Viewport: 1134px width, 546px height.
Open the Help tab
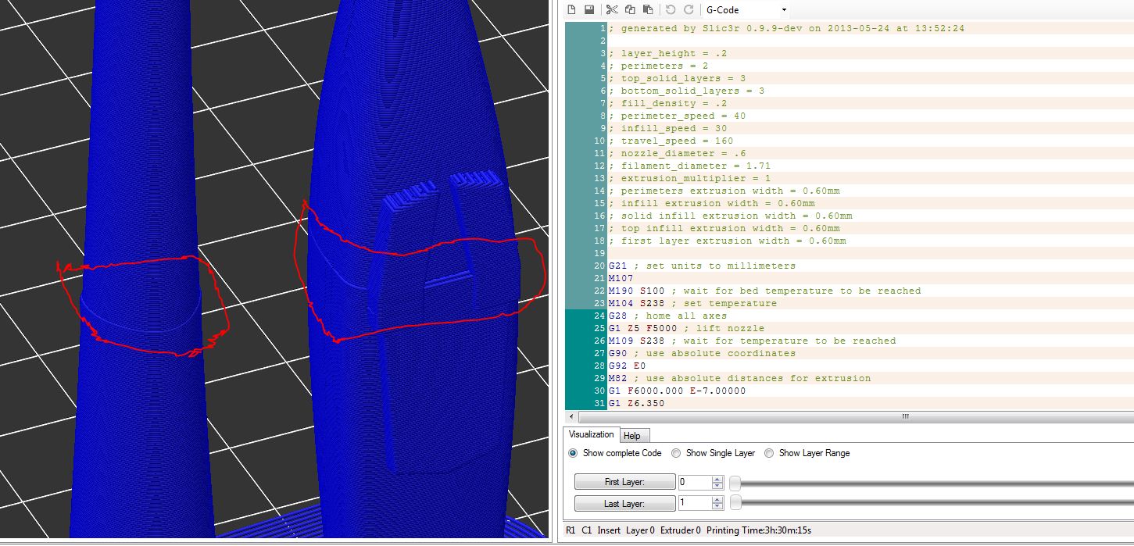(x=632, y=436)
